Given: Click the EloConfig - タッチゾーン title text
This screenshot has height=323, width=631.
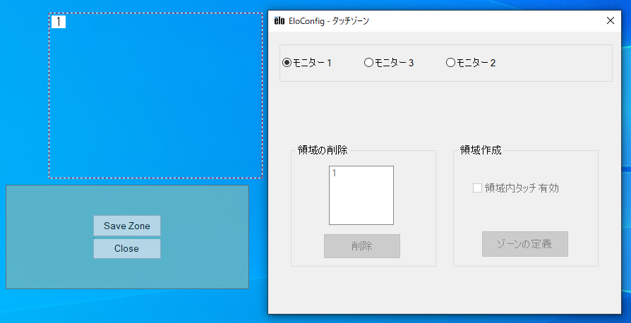Looking at the screenshot, I should tap(329, 21).
